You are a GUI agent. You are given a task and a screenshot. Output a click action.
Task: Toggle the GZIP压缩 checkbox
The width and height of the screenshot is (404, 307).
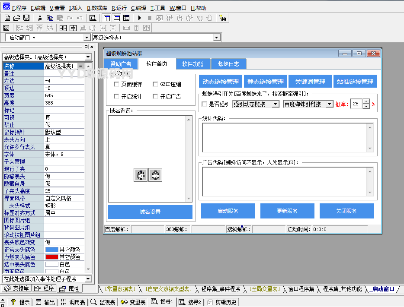tap(155, 85)
